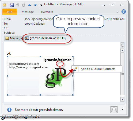Screen dimensions: 133x121
Task: Minimize the message window
Action: click(103, 5)
